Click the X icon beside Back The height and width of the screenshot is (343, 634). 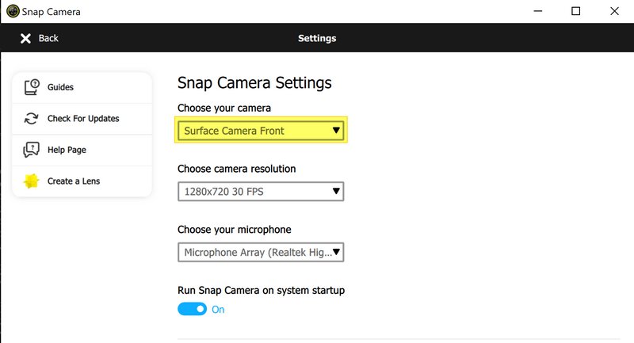click(x=25, y=38)
